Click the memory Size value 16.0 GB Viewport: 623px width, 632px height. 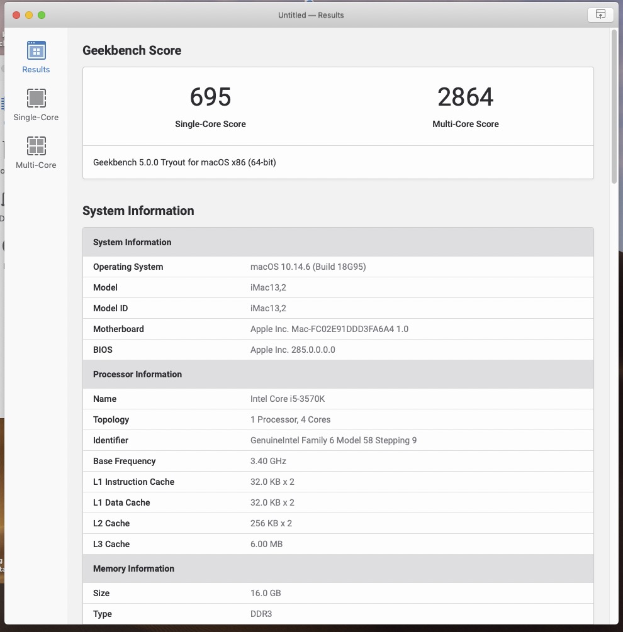pos(266,593)
